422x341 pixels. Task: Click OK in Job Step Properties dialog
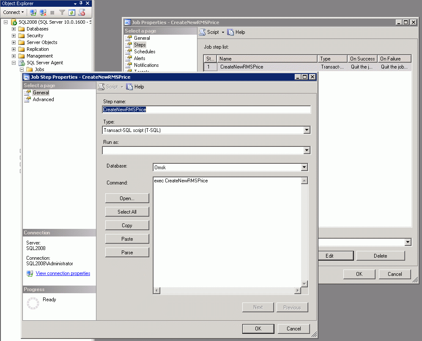pos(258,329)
